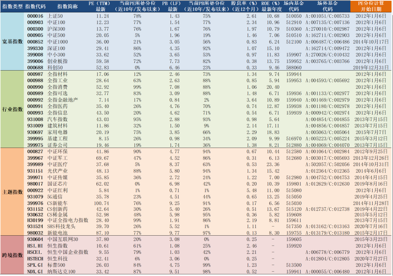Click the CS创新药 index name
Viewport: 393px width, 276px height.
57,209
